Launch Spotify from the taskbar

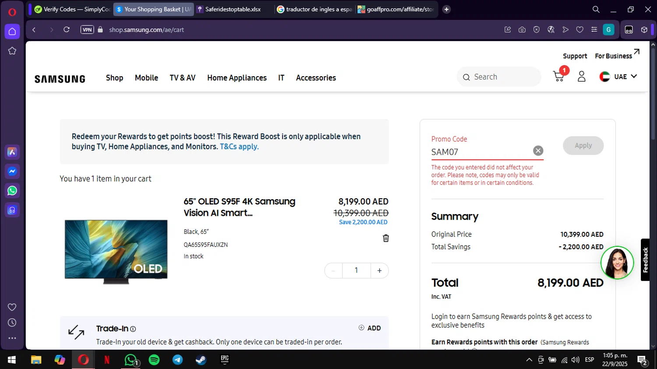tap(154, 360)
